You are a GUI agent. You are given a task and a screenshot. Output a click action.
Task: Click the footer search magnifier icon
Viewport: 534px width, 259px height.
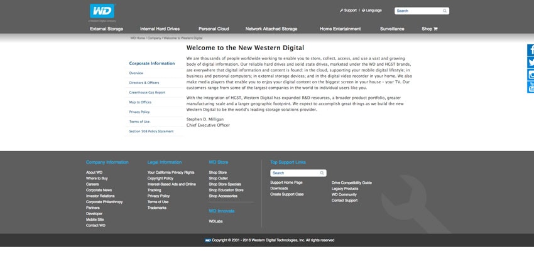[322, 173]
